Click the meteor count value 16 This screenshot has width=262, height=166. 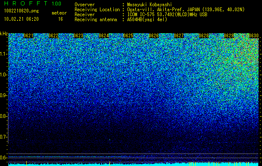pos(60,19)
